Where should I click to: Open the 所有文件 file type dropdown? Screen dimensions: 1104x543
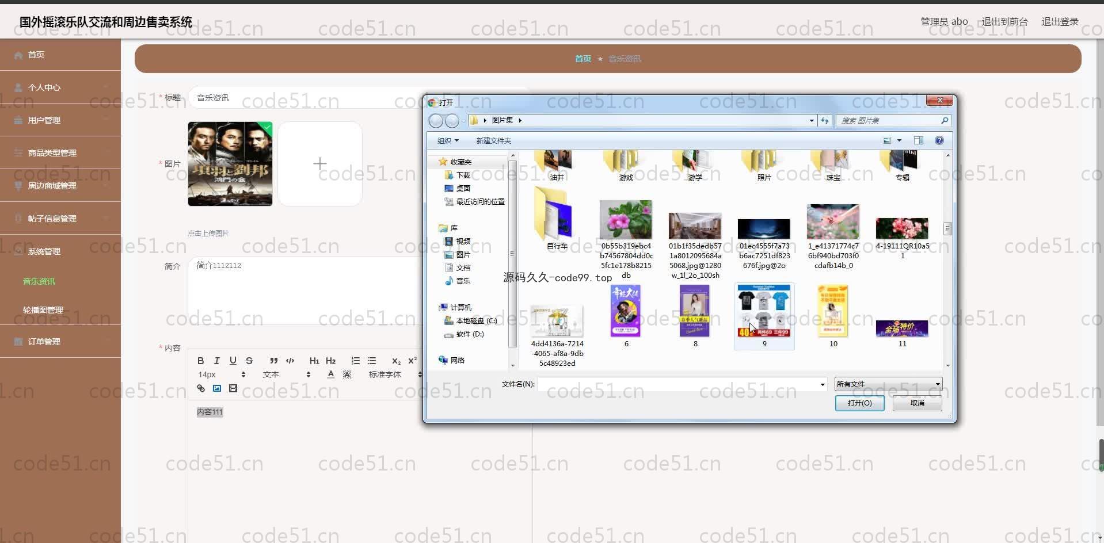pyautogui.click(x=888, y=384)
